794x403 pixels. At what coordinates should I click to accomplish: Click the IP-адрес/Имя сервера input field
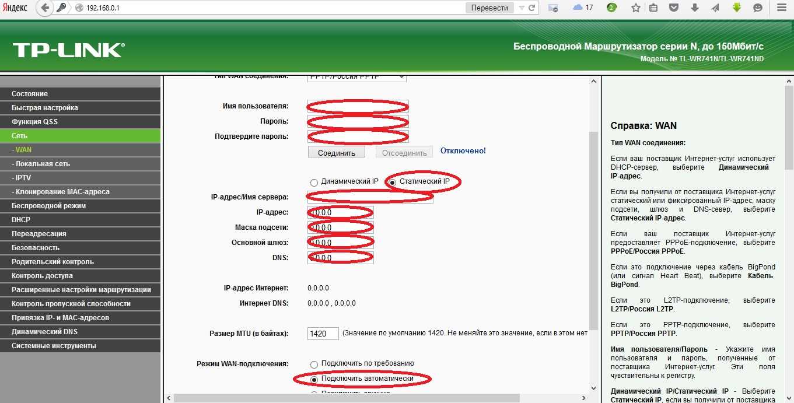[370, 197]
